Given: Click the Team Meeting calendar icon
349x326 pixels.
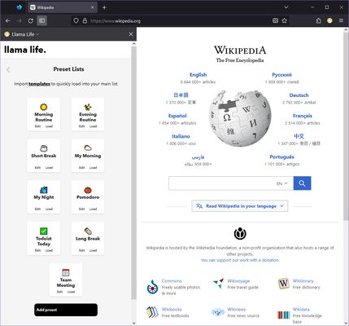Looking at the screenshot, I should click(66, 272).
